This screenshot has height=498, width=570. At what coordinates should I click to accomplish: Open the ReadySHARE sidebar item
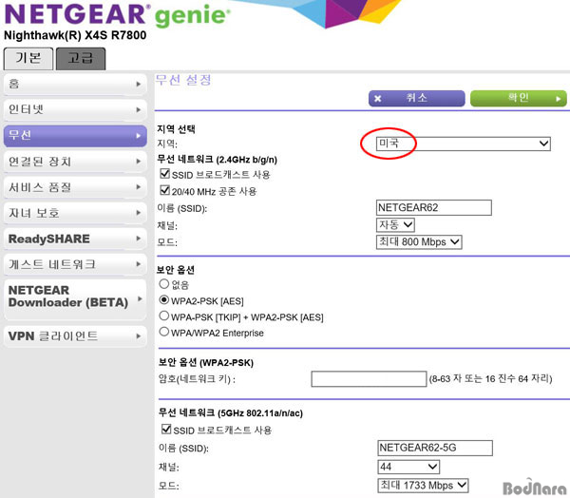[75, 239]
